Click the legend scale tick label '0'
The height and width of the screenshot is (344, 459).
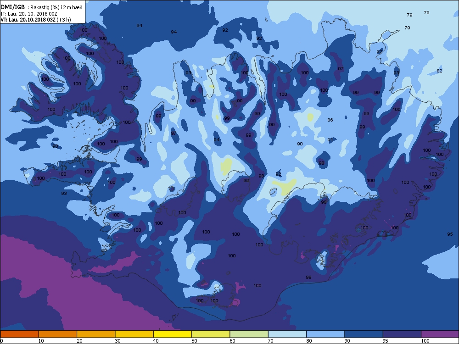tap(2, 341)
